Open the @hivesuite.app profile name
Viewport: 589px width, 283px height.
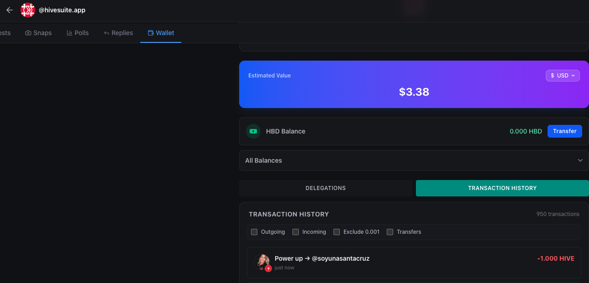(62, 10)
